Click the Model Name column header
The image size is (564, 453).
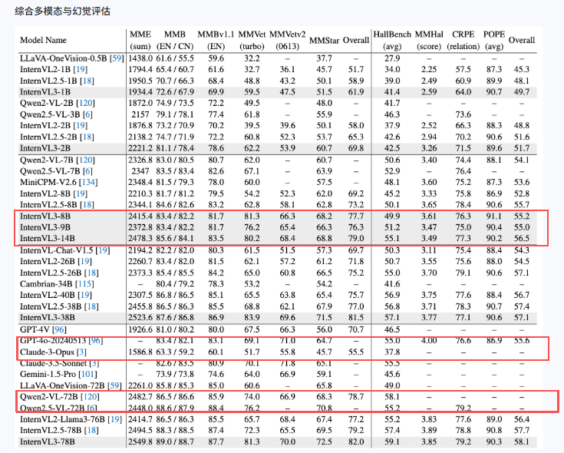(43, 40)
